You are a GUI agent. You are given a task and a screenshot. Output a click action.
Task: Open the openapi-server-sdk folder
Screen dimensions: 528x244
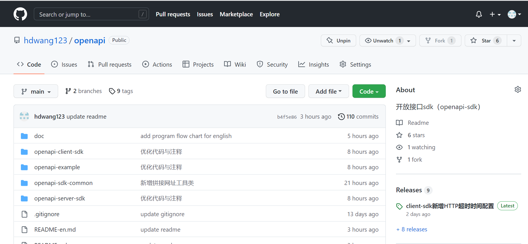pos(60,198)
